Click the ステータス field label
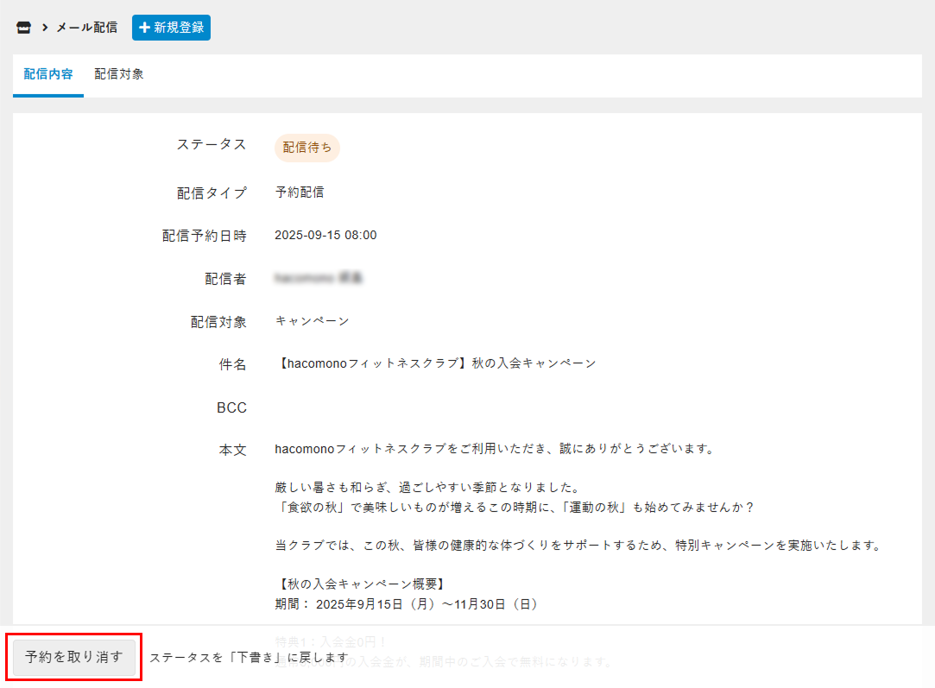 click(212, 144)
